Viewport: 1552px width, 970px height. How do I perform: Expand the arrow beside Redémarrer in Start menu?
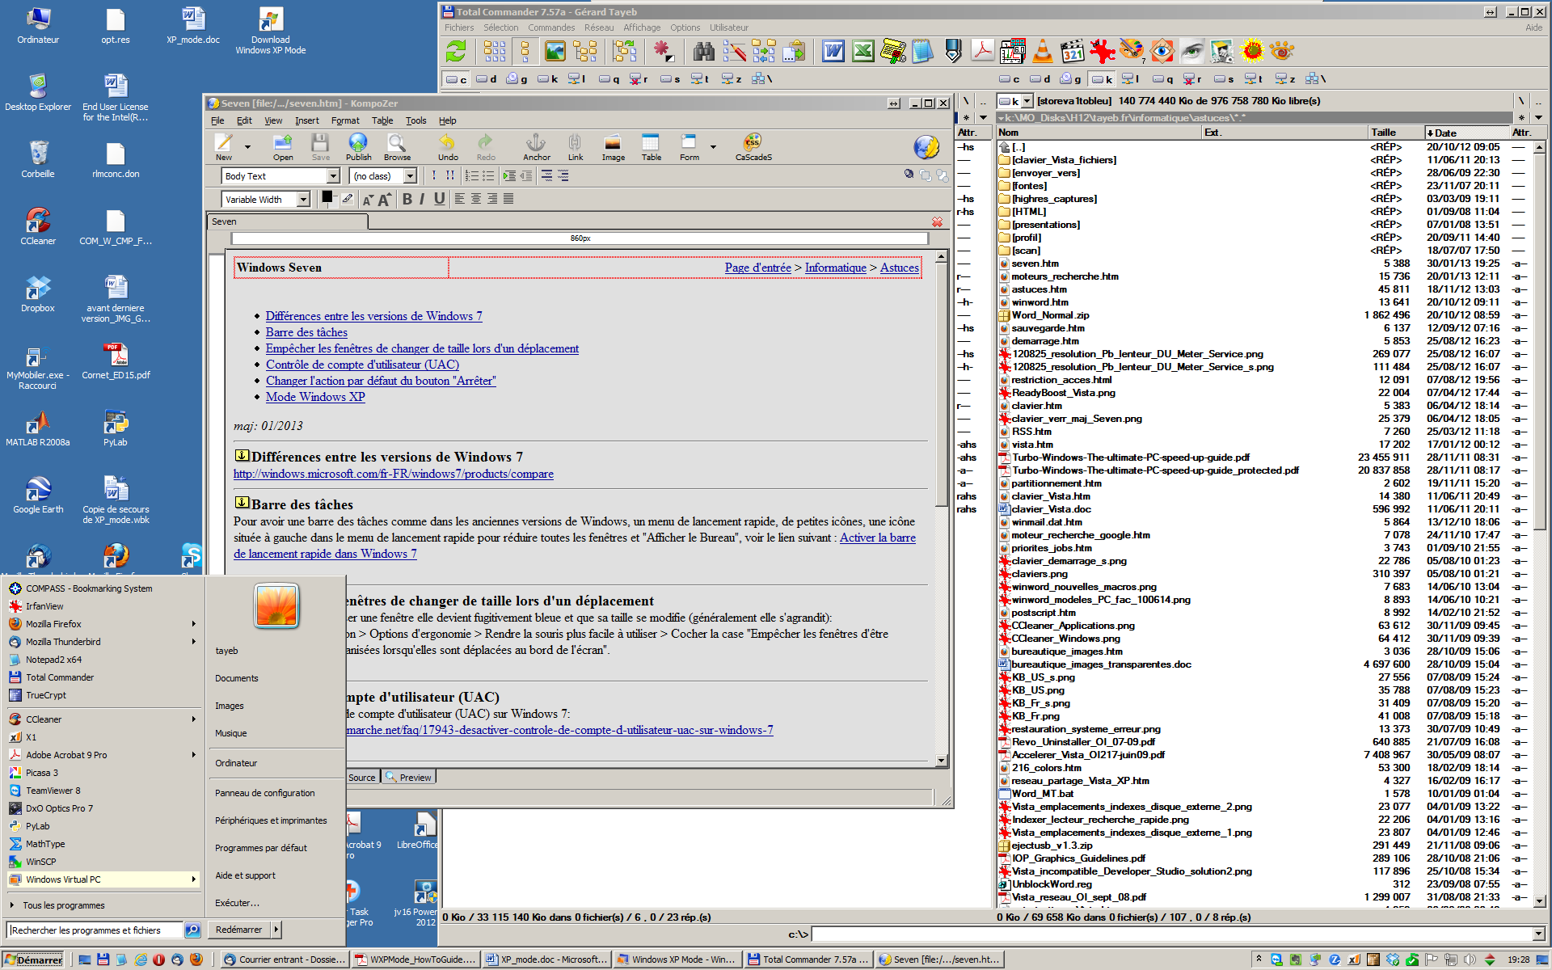pyautogui.click(x=276, y=930)
